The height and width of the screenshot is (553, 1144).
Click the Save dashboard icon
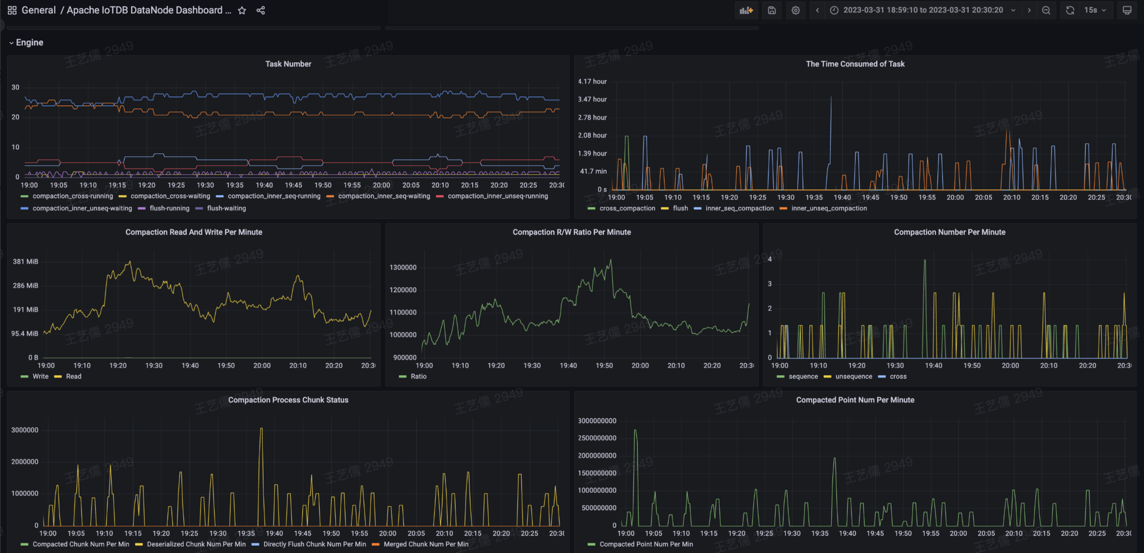[x=772, y=10]
